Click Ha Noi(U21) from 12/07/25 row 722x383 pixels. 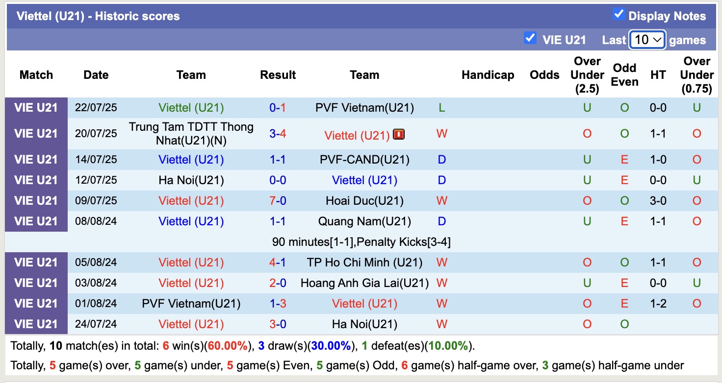(191, 180)
